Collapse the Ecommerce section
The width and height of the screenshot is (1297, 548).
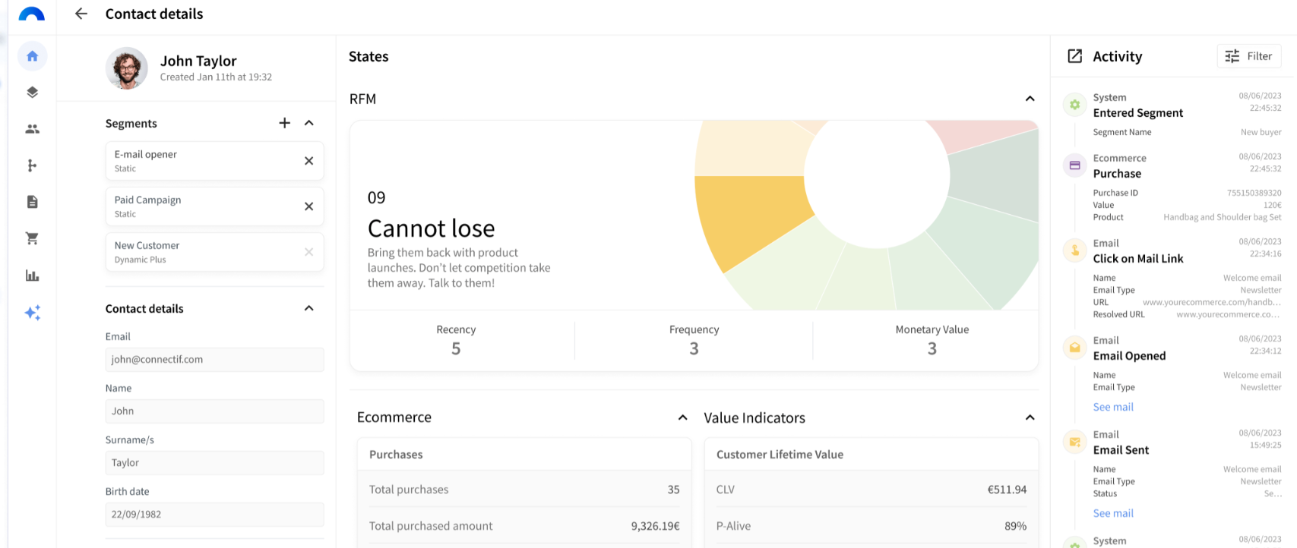(x=682, y=417)
